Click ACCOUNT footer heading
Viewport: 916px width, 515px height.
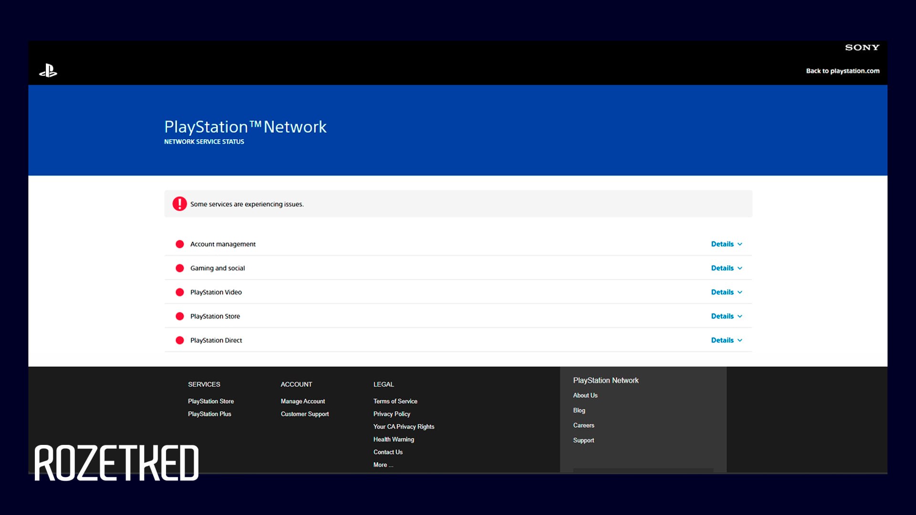(296, 384)
